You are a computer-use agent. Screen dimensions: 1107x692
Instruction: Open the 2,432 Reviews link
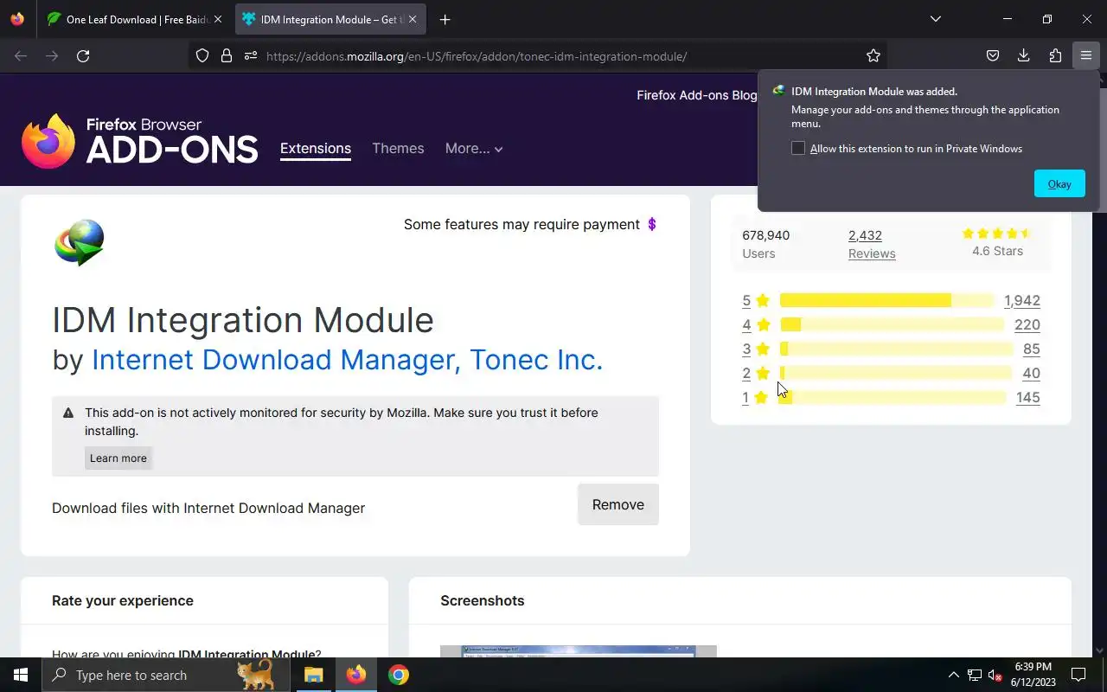(872, 244)
